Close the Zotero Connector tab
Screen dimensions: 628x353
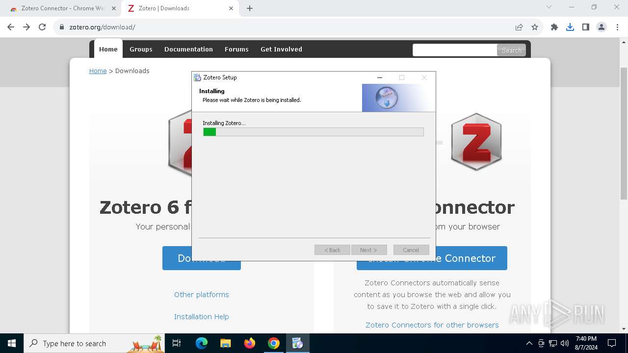(x=114, y=8)
